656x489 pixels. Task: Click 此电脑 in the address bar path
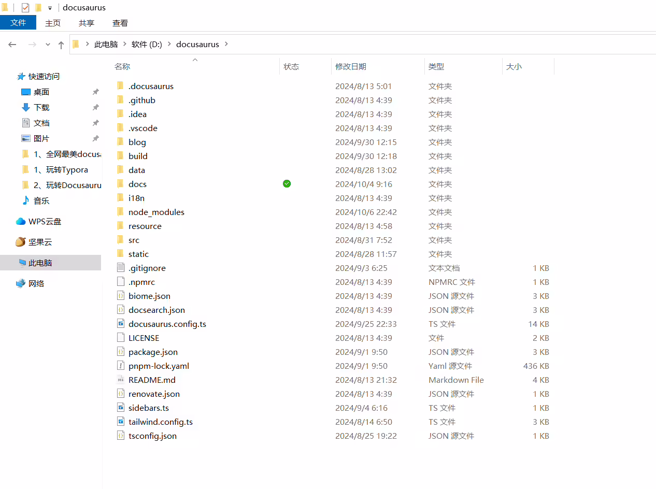coord(106,45)
